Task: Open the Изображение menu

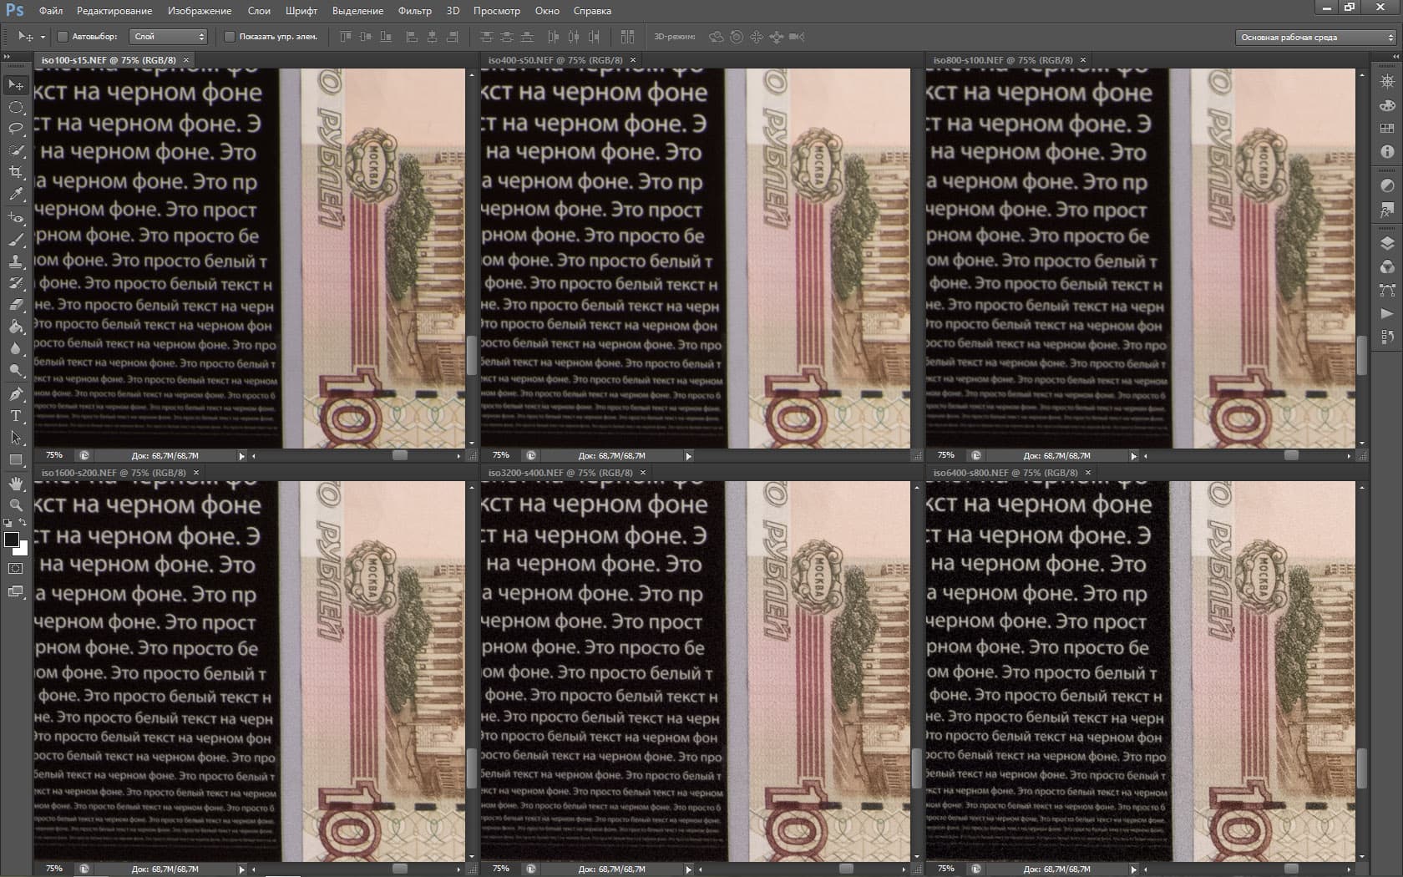Action: 200,11
